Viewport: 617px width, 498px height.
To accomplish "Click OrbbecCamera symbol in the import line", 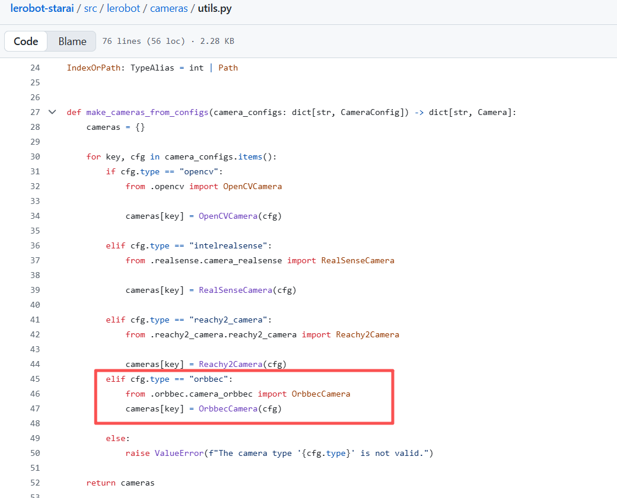I will click(x=320, y=394).
